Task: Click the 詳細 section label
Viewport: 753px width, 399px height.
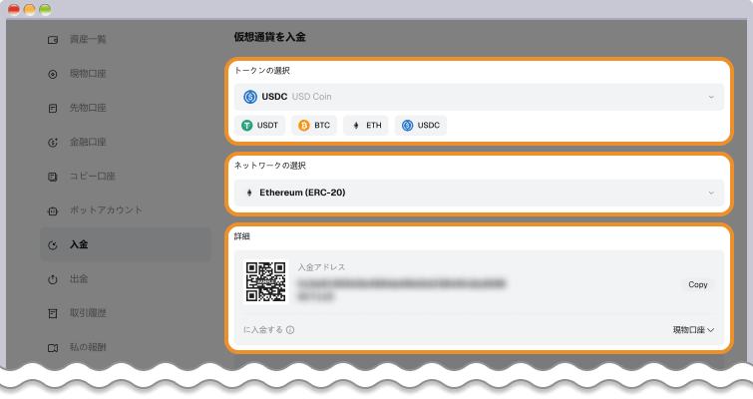Action: pos(242,236)
